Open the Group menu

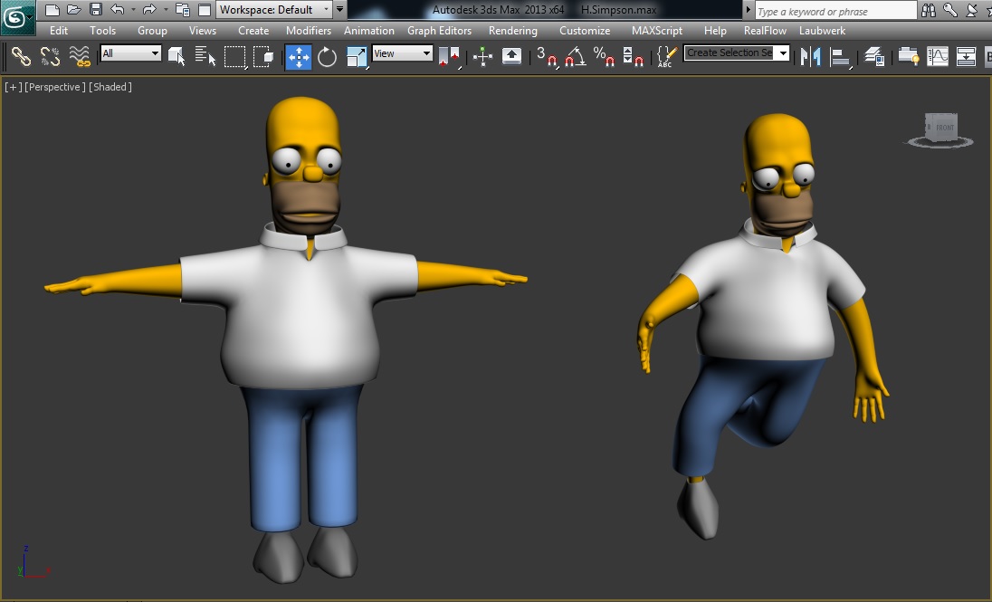[x=152, y=31]
